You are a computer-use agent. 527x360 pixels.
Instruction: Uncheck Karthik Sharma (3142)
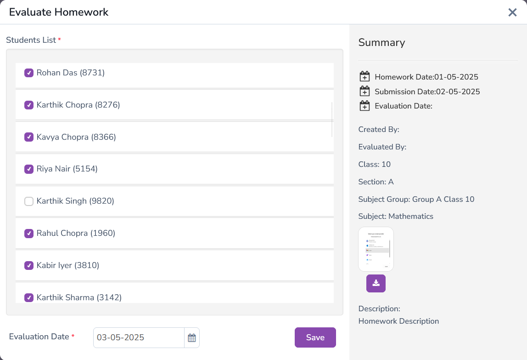click(x=29, y=297)
